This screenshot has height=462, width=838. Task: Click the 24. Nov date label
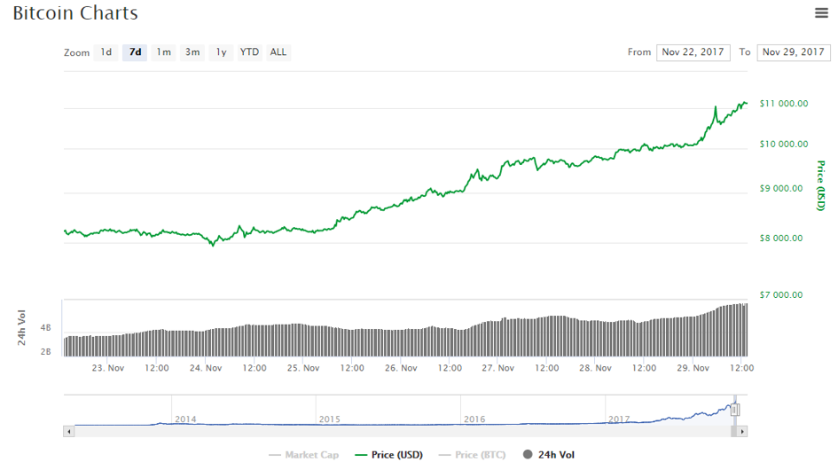206,368
